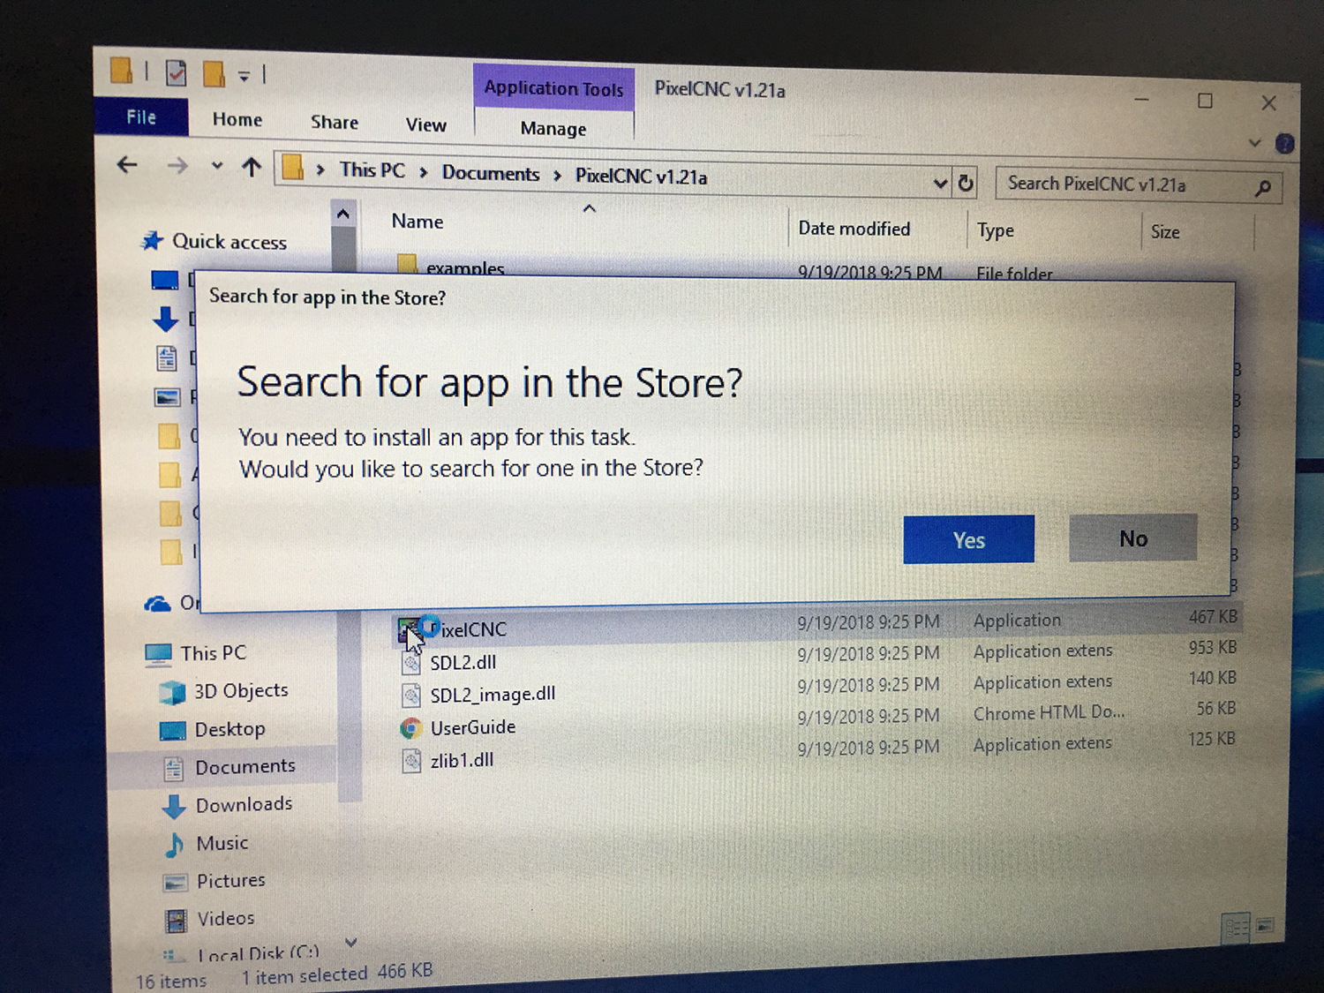Switch to Large icons view in status bar
This screenshot has height=993, width=1324.
click(x=1265, y=925)
